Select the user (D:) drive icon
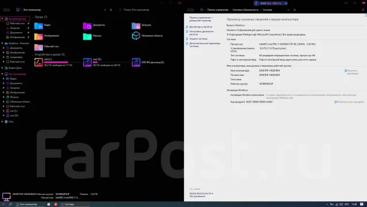The height and width of the screenshot is (207, 367). 87,63
